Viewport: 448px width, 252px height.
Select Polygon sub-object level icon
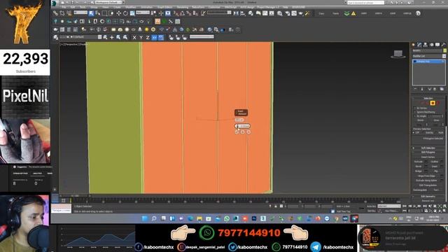coord(433,103)
